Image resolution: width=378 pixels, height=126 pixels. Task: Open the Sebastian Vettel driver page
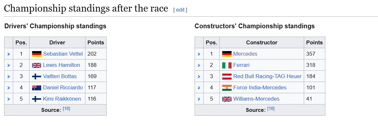63,54
